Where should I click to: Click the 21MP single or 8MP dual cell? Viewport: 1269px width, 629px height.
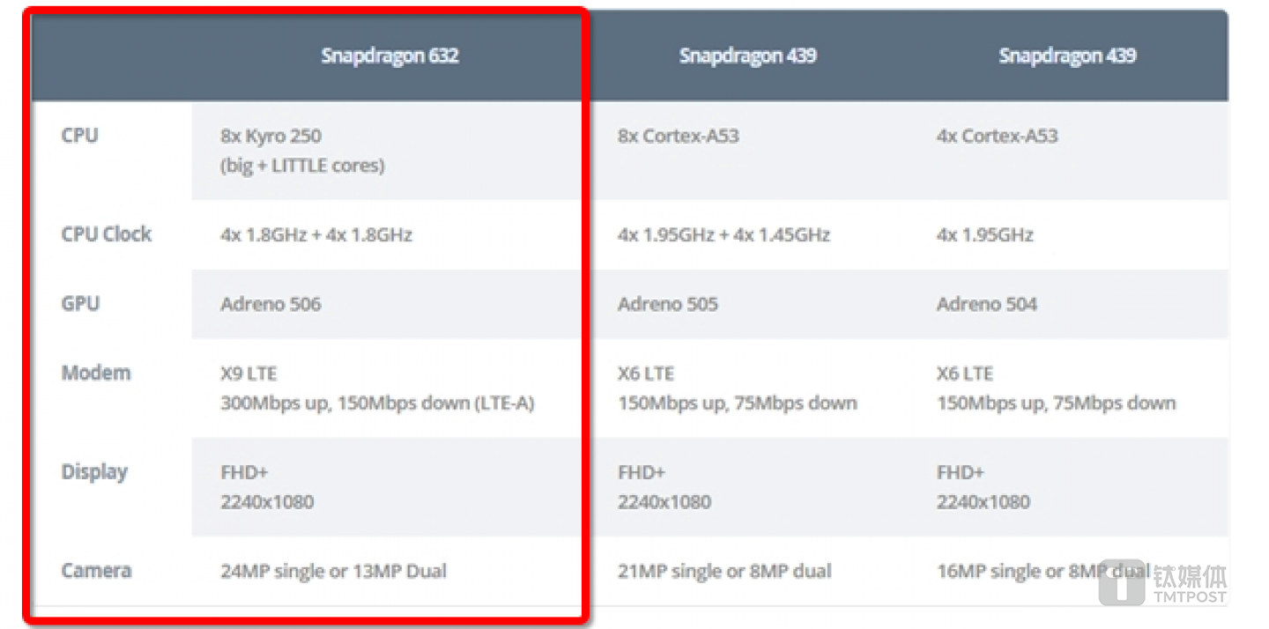[x=724, y=572]
